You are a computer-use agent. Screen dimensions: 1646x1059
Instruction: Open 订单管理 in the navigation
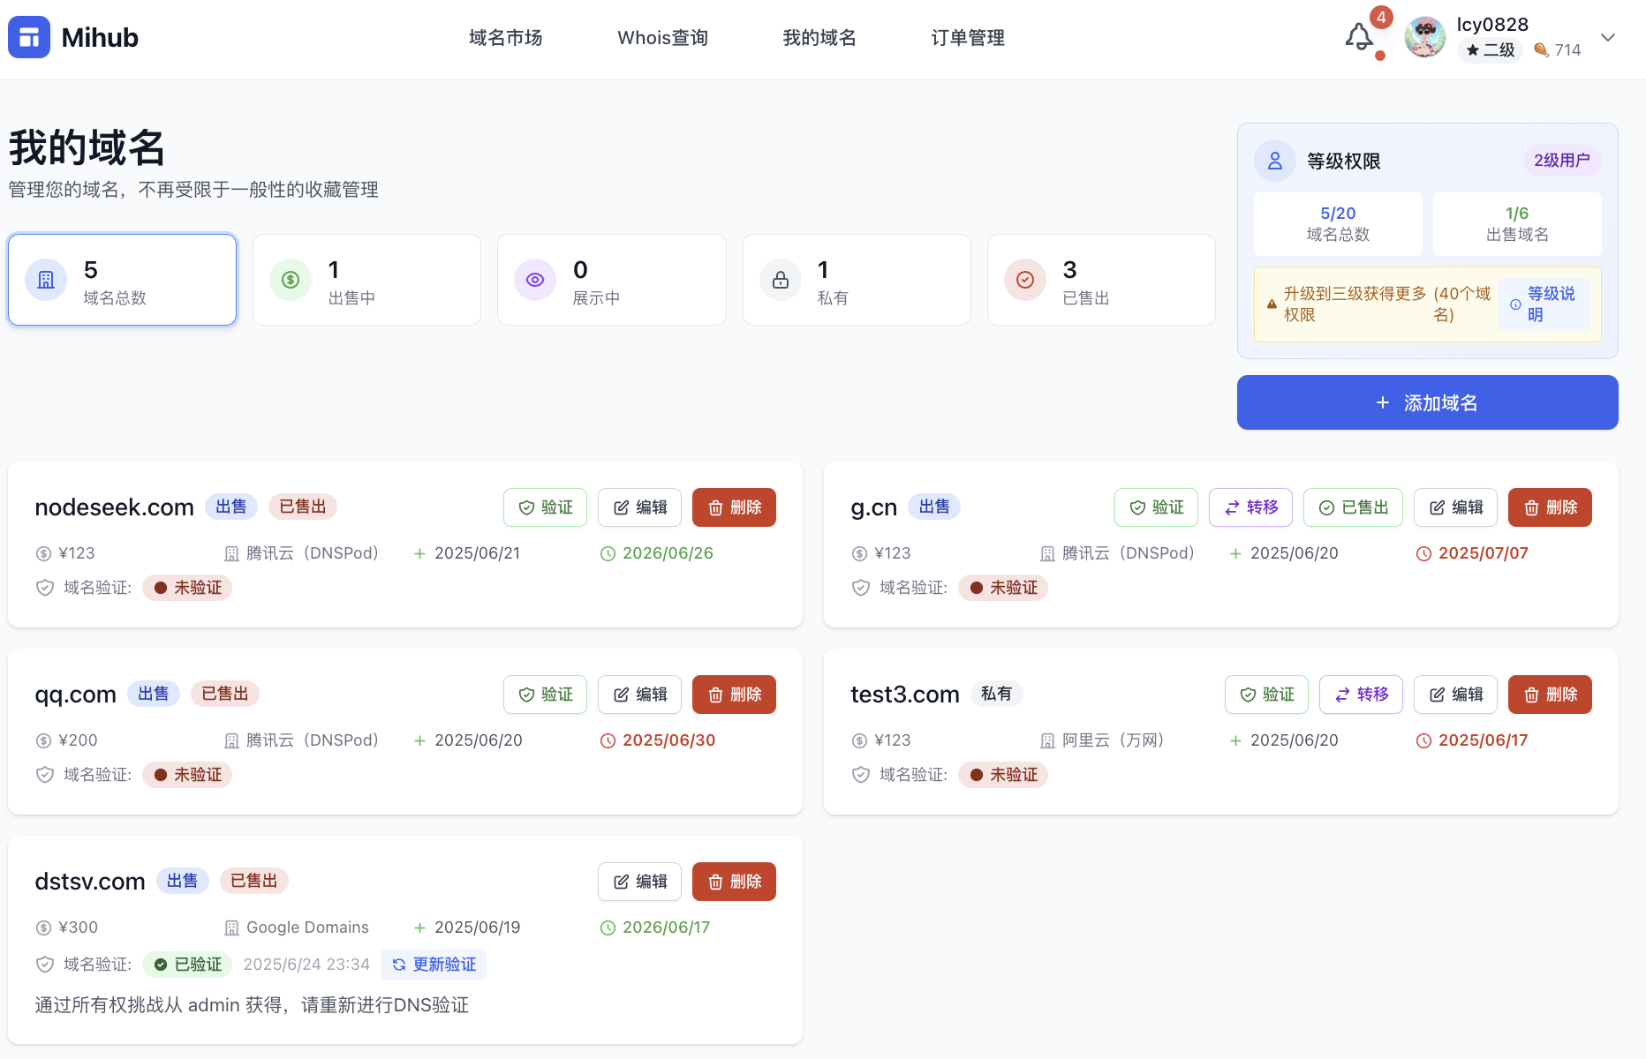coord(968,38)
